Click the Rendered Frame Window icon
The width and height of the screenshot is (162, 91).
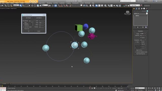pyautogui.click(x=111, y=6)
